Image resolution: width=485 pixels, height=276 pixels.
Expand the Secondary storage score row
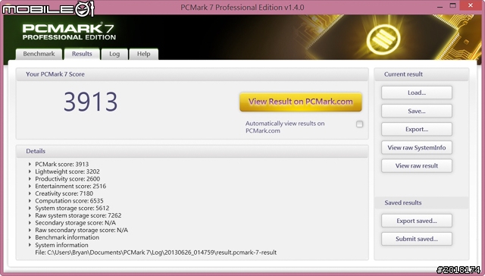pos(30,223)
